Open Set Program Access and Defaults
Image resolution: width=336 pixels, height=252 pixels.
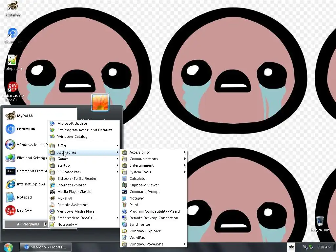pyautogui.click(x=84, y=130)
